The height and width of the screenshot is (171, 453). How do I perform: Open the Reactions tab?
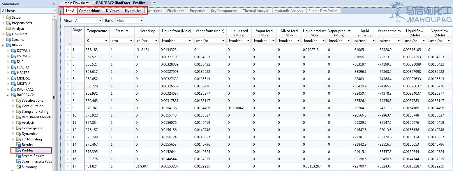point(154,11)
